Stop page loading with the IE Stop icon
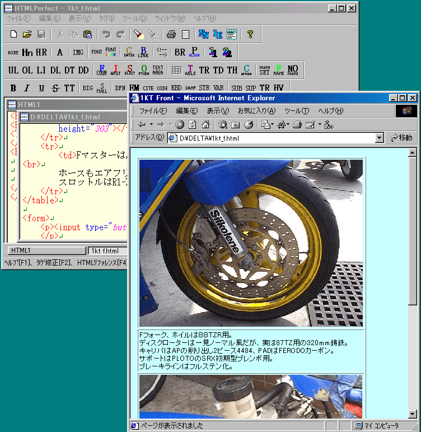The width and height of the screenshot is (421, 432). point(180,124)
